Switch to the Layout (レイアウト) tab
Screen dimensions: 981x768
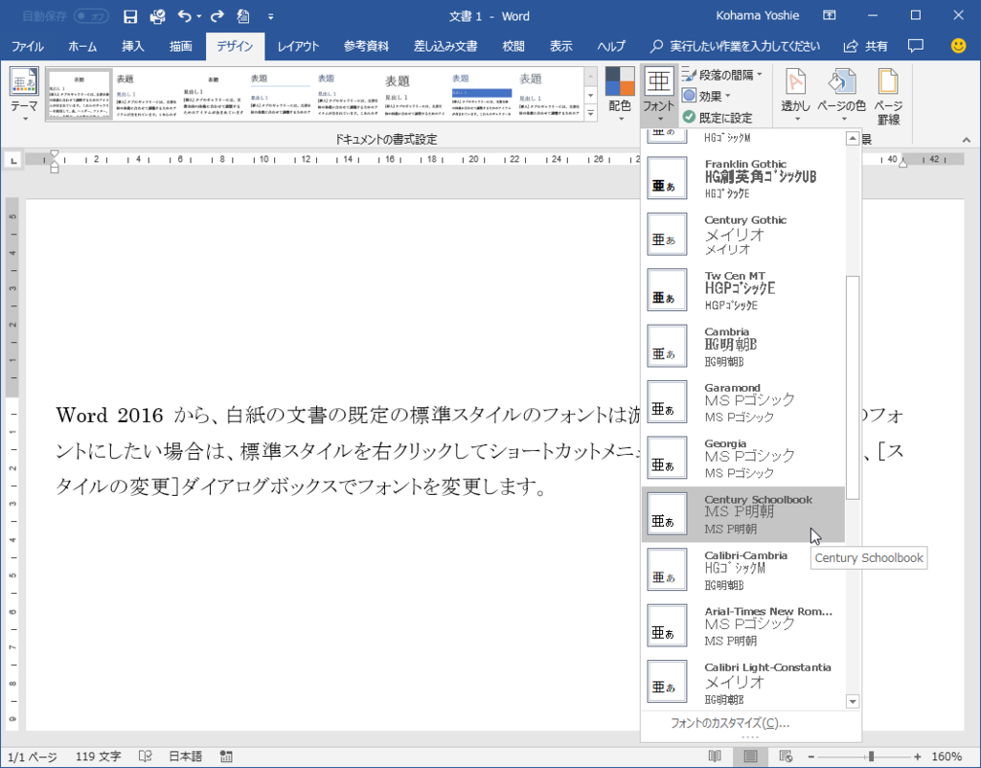click(x=298, y=46)
